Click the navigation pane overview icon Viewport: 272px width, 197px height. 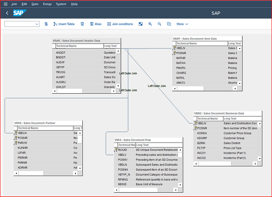click(141, 24)
